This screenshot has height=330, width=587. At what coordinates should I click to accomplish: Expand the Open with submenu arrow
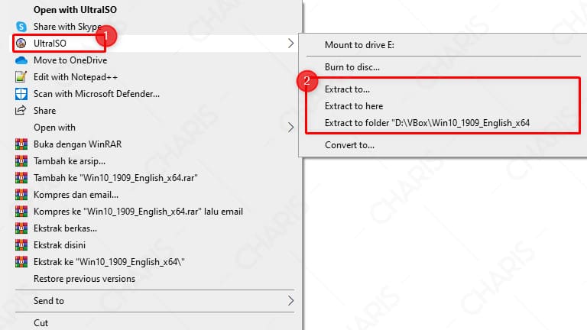[291, 128]
